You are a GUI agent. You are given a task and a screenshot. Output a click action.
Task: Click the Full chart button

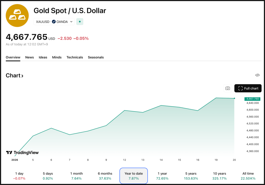coord(248,88)
